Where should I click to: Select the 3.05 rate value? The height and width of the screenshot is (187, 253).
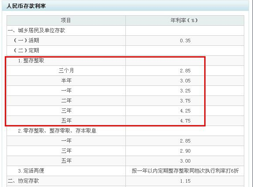click(185, 81)
